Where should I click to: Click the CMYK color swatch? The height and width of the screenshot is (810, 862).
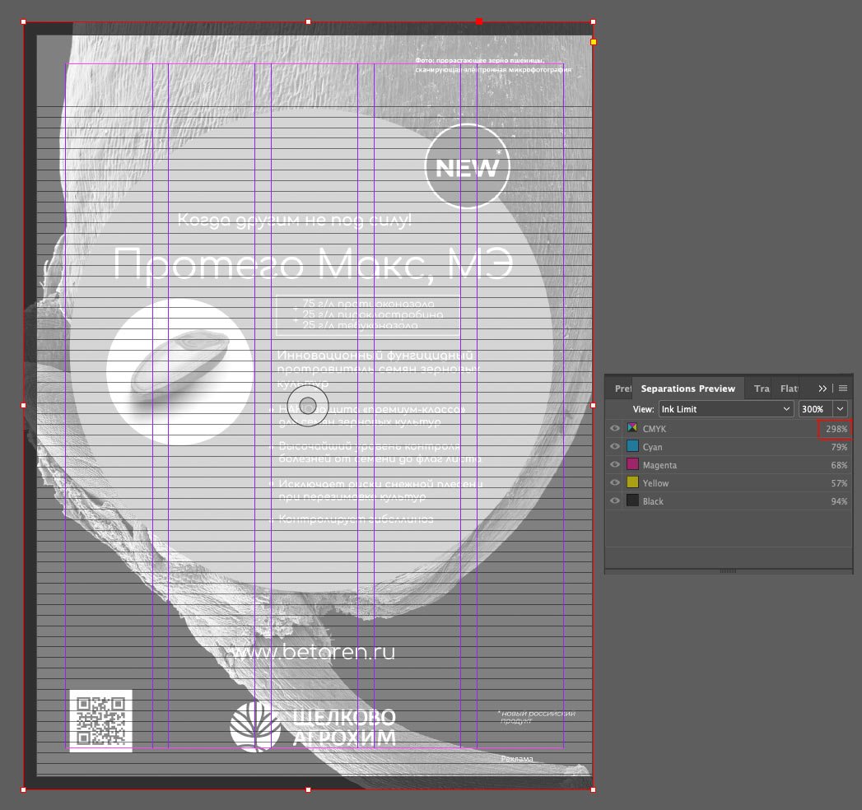click(x=633, y=428)
